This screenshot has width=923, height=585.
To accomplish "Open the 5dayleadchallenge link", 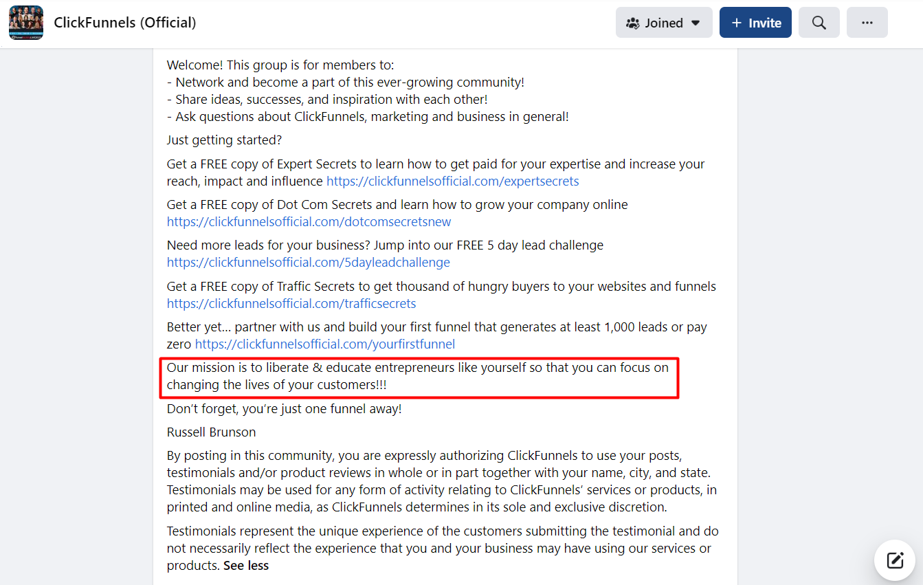I will tap(309, 263).
